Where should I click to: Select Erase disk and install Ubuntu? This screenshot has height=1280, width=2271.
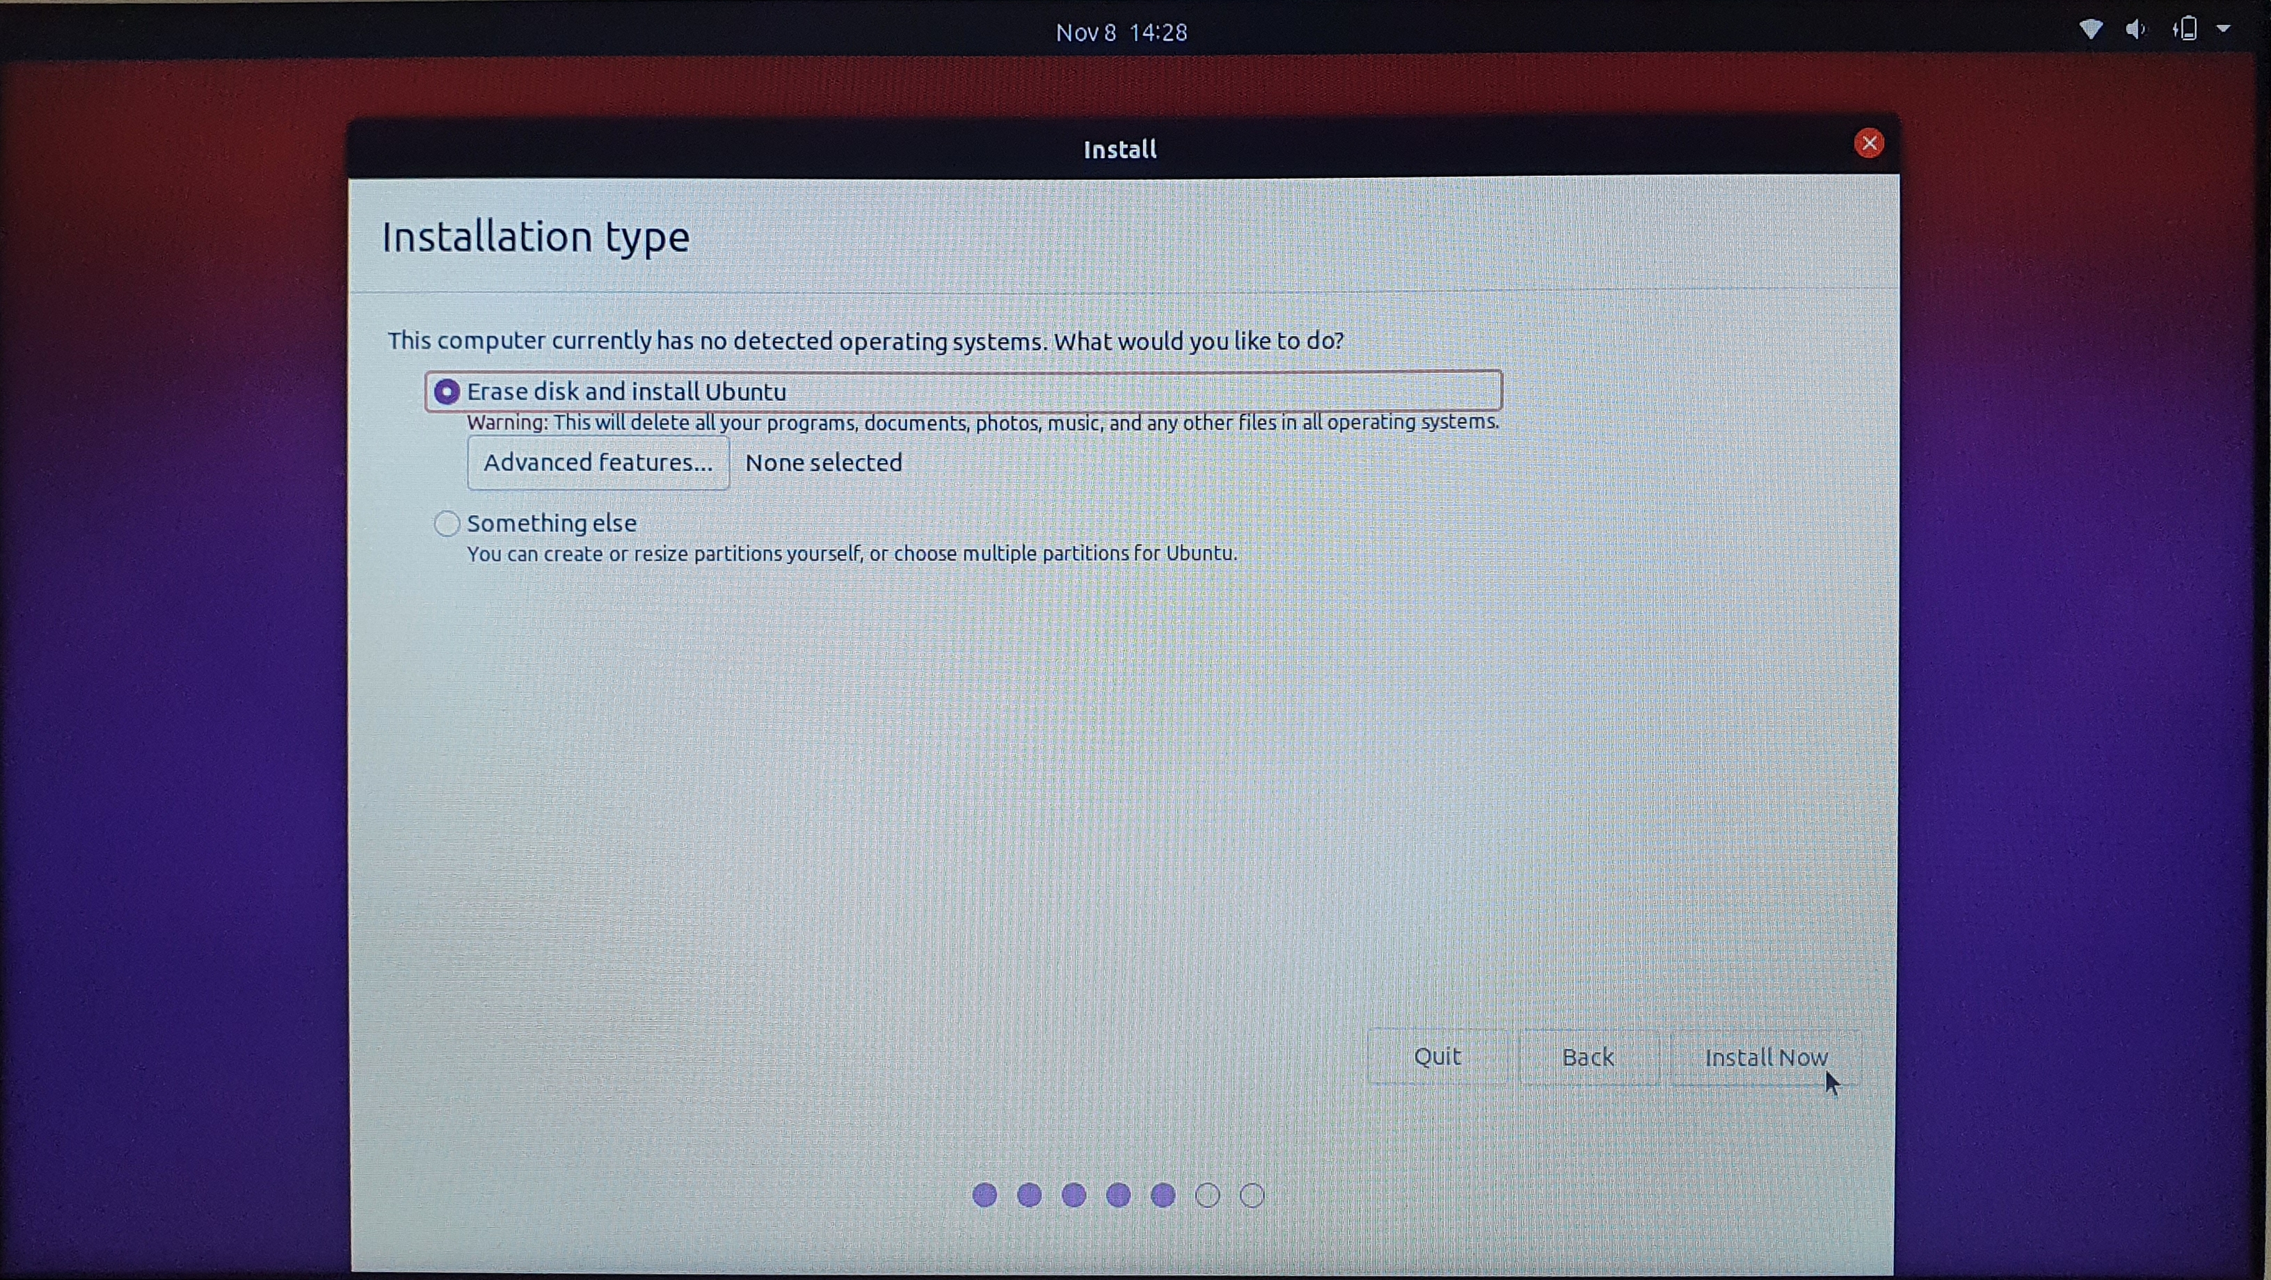click(447, 392)
